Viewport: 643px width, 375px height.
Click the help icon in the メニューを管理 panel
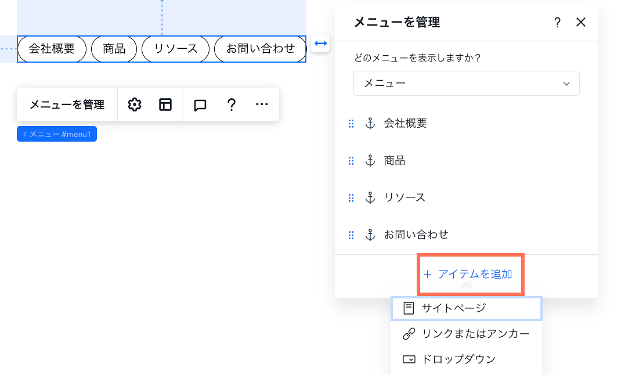pos(557,23)
